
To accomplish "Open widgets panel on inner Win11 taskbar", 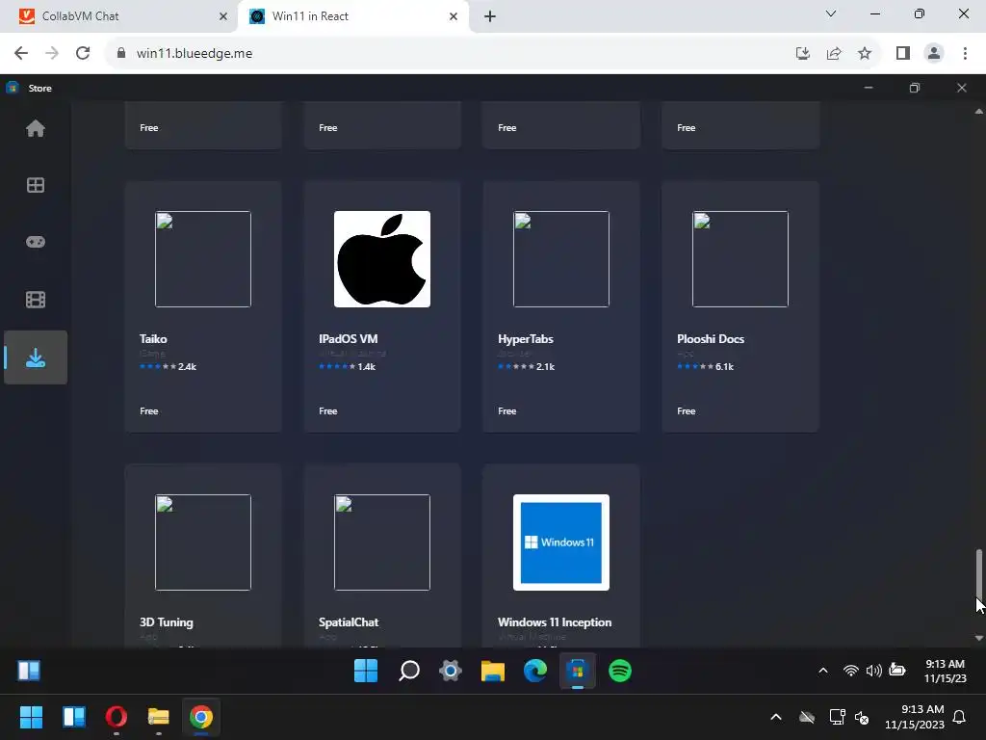I will 29,671.
